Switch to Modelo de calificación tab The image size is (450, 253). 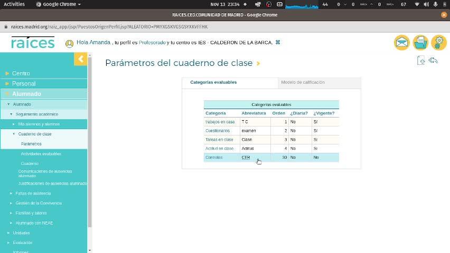303,82
